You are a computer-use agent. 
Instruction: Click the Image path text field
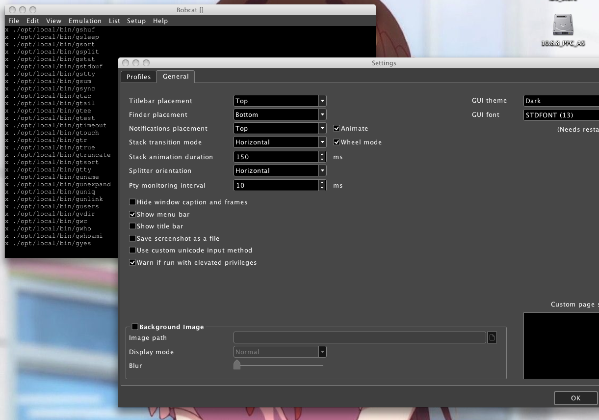pos(360,337)
